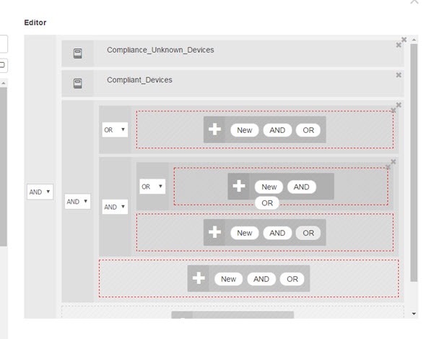Click the library icon beside Compliance_Unknown_Devices
This screenshot has height=339, width=426.
(x=78, y=53)
